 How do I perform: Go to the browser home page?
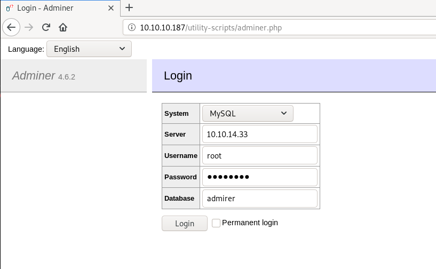pyautogui.click(x=63, y=27)
